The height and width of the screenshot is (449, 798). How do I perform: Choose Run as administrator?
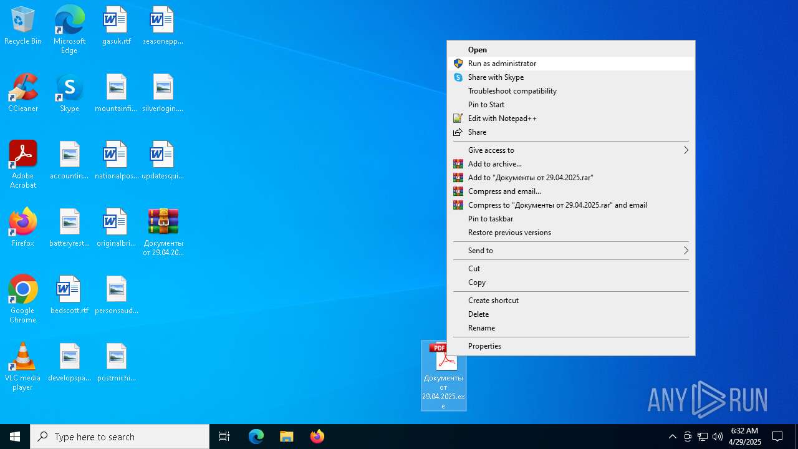[570, 64]
